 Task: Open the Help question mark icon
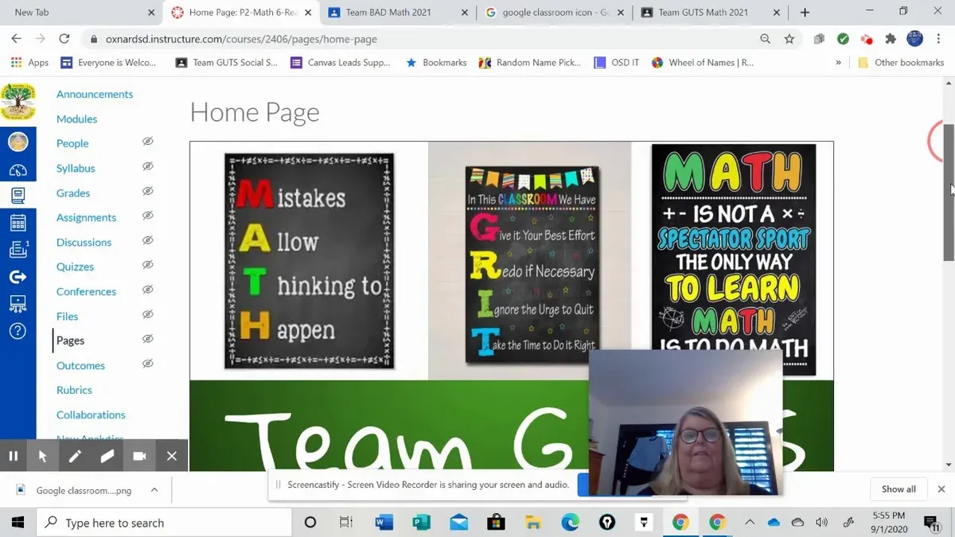[18, 331]
